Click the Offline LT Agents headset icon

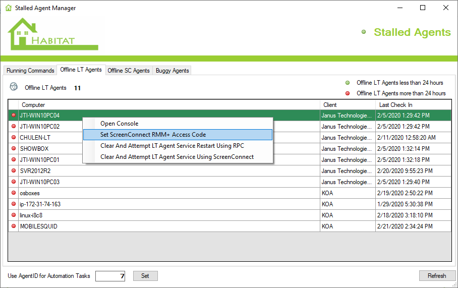[x=14, y=87]
